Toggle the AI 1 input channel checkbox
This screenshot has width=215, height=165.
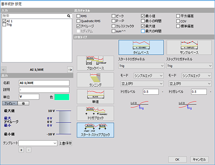(x=4, y=21)
